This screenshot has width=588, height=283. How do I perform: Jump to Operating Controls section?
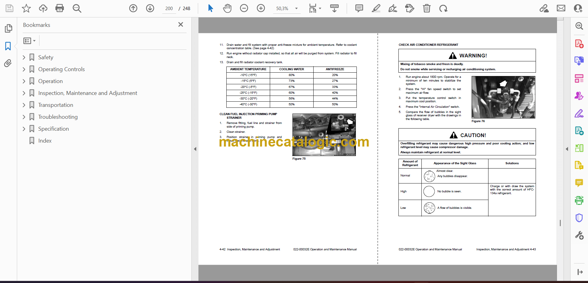tap(62, 69)
